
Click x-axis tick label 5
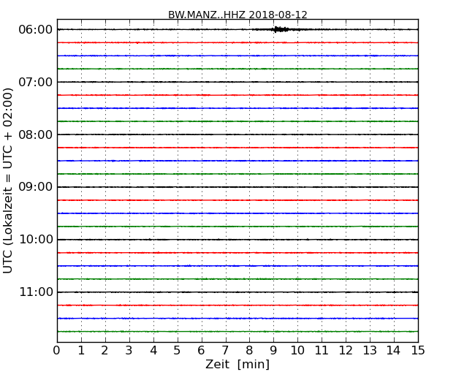(x=178, y=351)
